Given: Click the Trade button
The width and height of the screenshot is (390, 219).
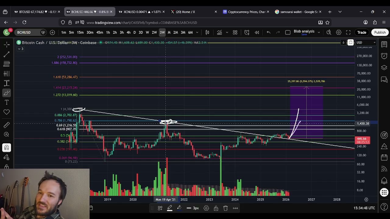Looking at the screenshot, I should (x=362, y=32).
